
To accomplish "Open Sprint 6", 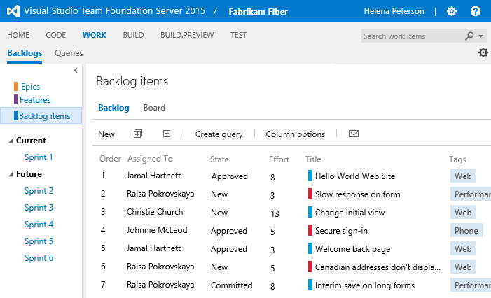I will tap(39, 258).
